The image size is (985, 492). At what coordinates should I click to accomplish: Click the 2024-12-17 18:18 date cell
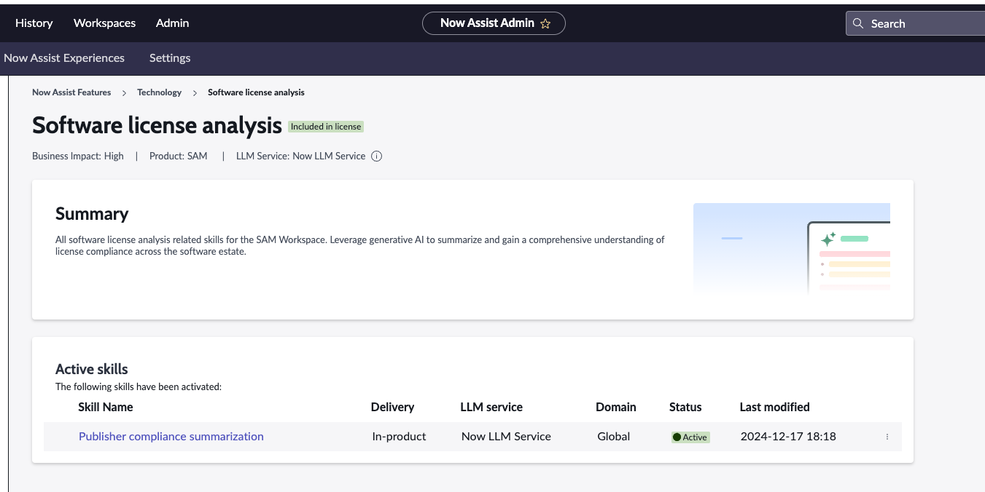point(788,437)
